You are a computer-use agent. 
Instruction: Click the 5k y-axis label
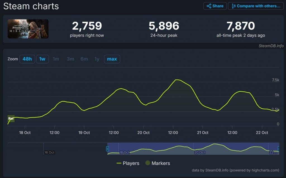click(277, 95)
